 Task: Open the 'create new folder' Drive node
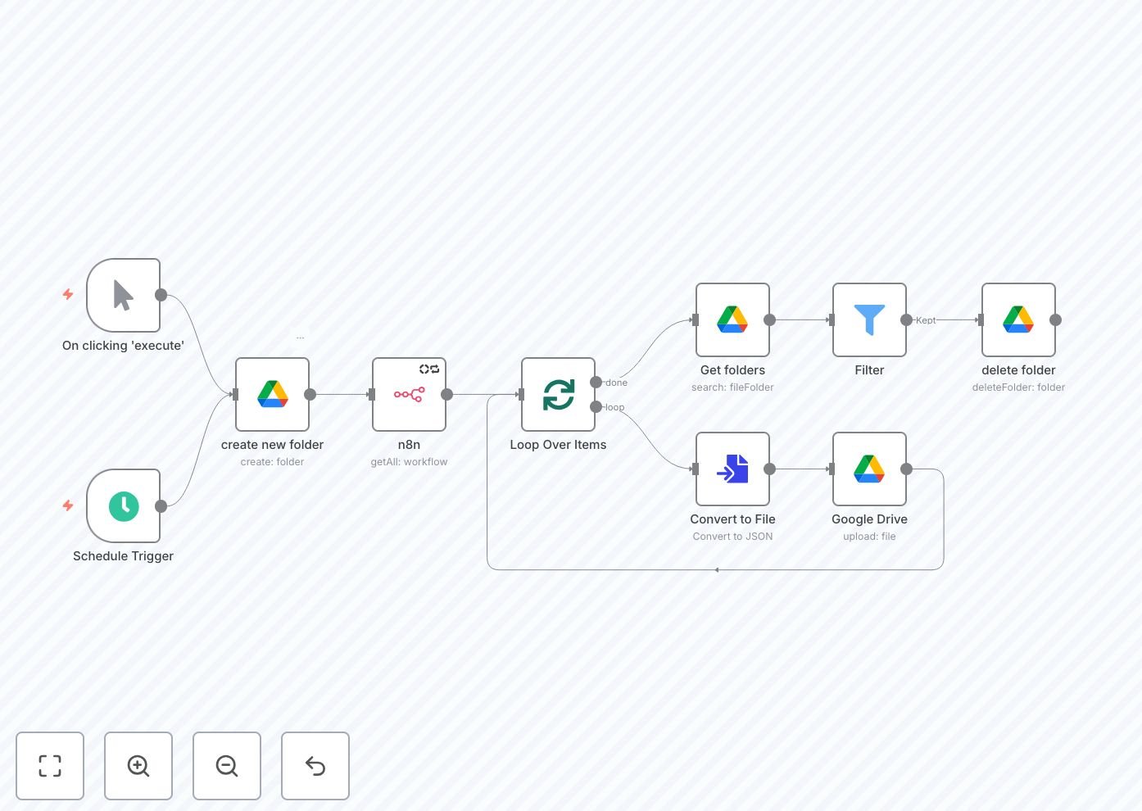point(272,394)
